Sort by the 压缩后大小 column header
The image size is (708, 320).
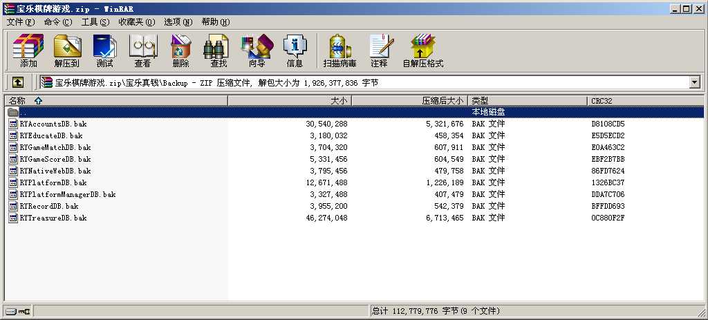point(409,101)
